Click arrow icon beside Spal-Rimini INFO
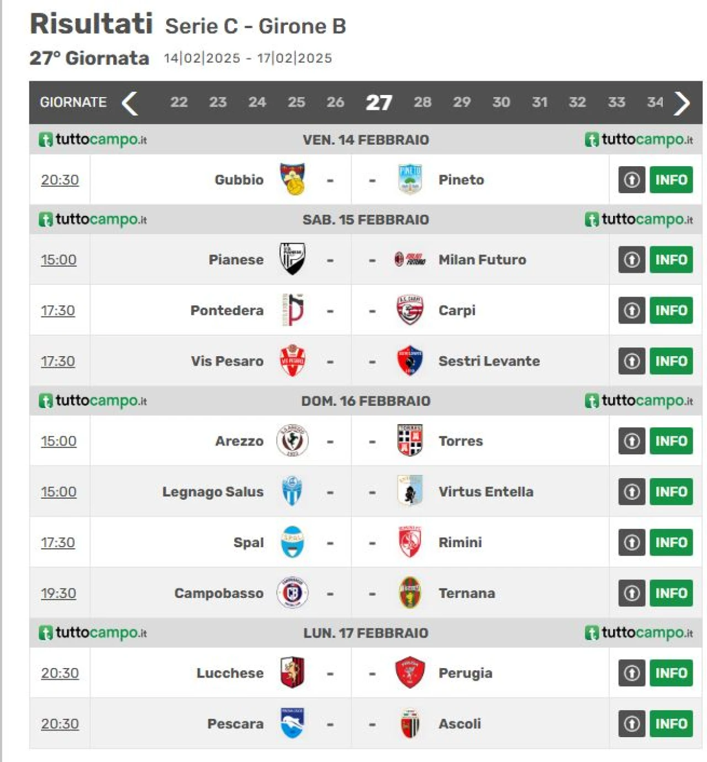The image size is (707, 762). pyautogui.click(x=632, y=542)
